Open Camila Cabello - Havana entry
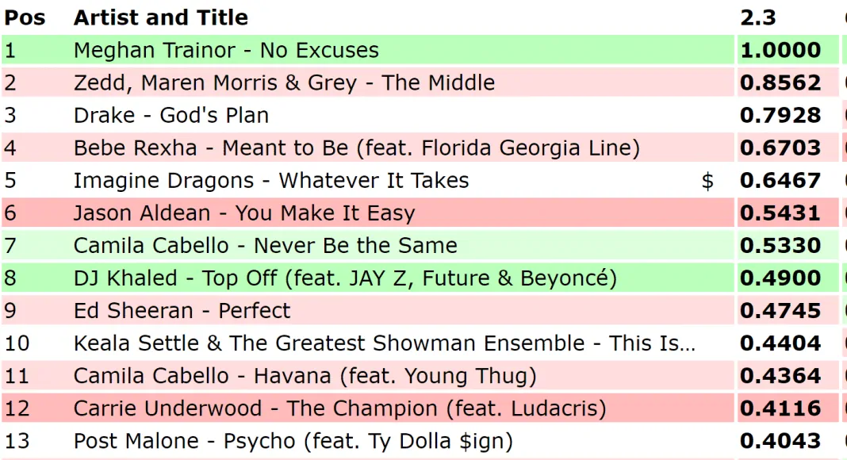 (305, 376)
